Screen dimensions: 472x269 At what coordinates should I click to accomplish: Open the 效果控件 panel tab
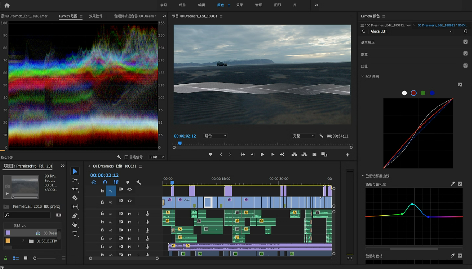[x=96, y=16]
